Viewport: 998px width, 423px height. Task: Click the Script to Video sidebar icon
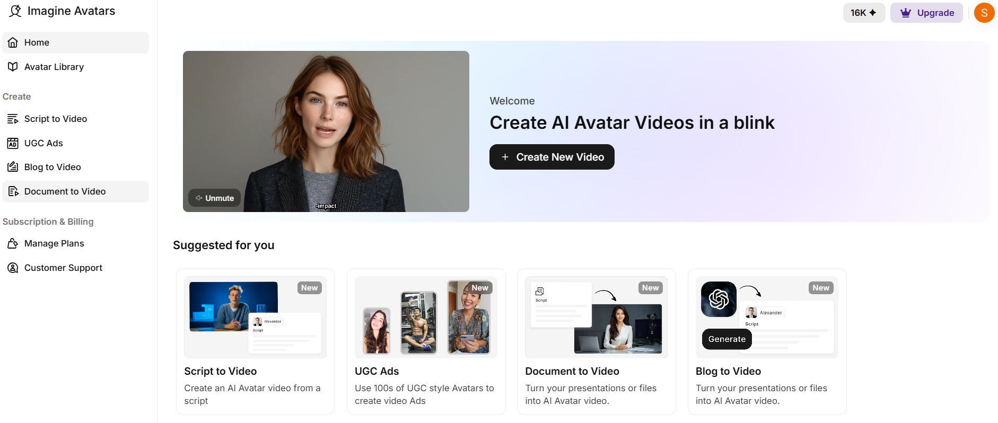click(13, 119)
